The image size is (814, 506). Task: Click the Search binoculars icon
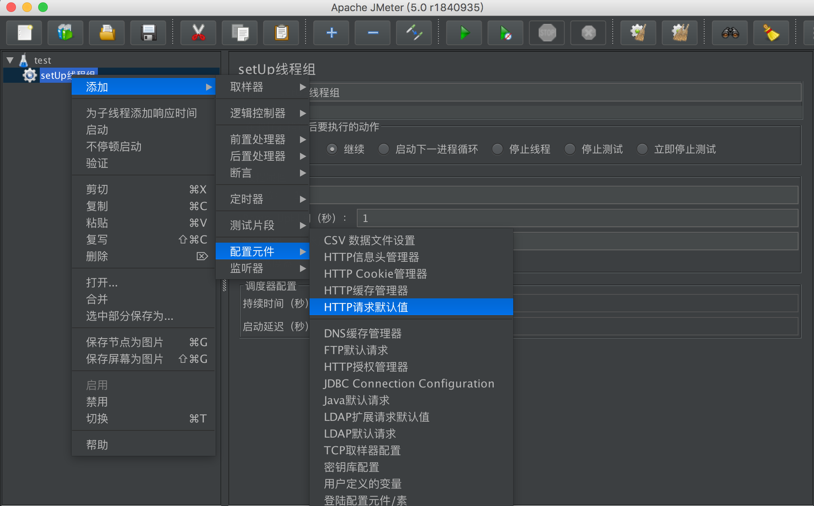730,33
